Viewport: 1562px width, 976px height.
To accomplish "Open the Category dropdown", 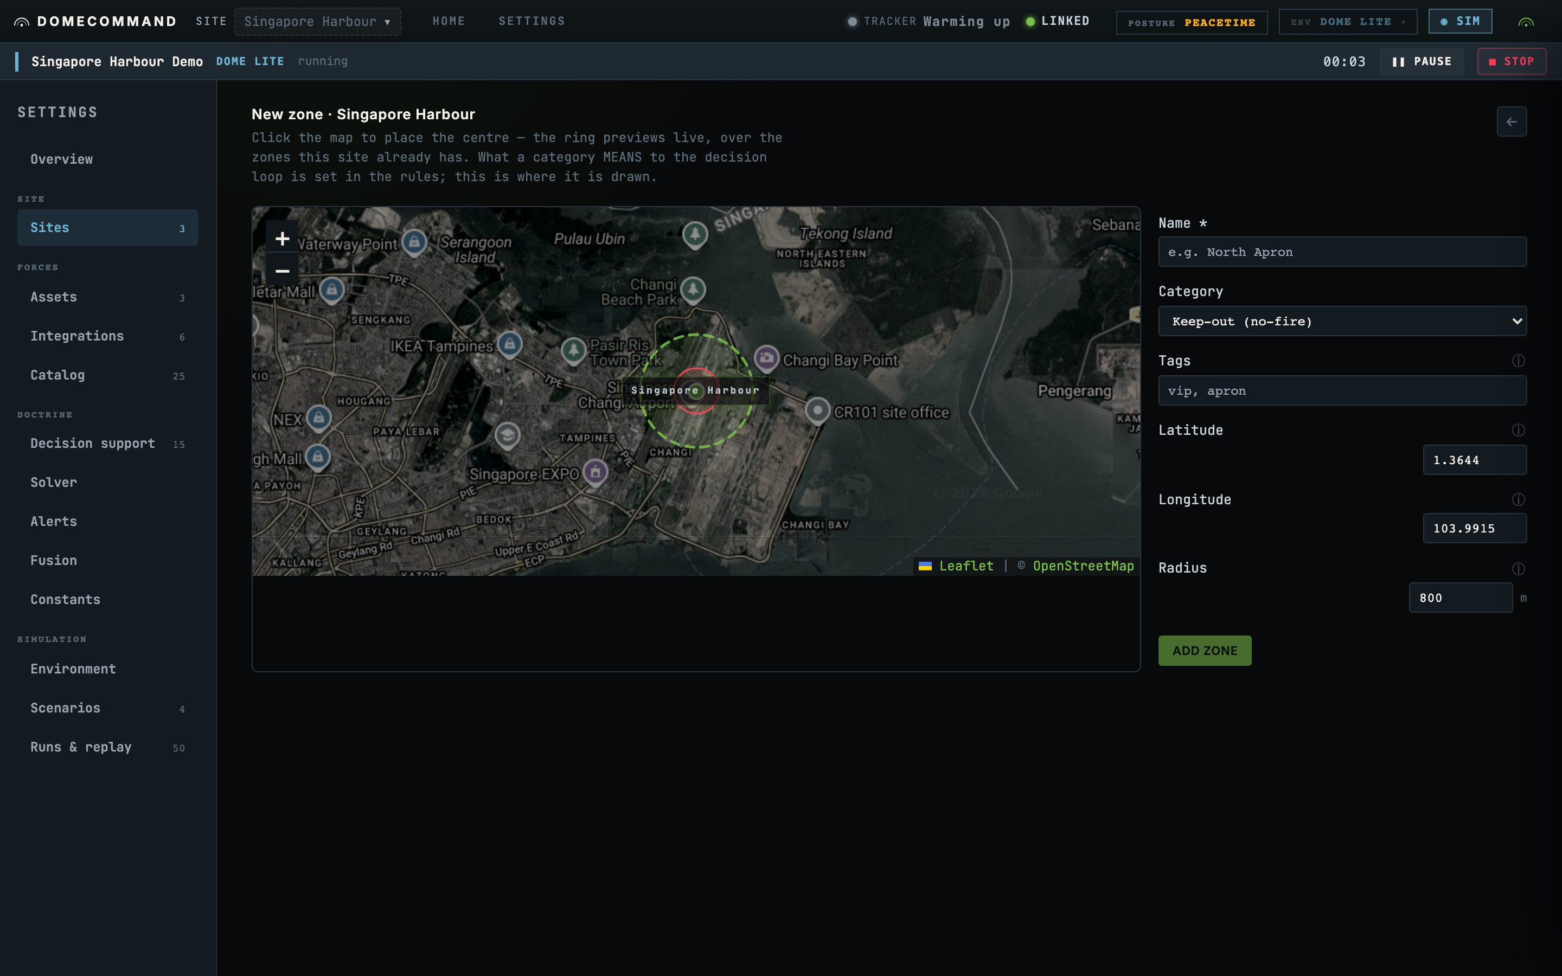I will click(1342, 321).
